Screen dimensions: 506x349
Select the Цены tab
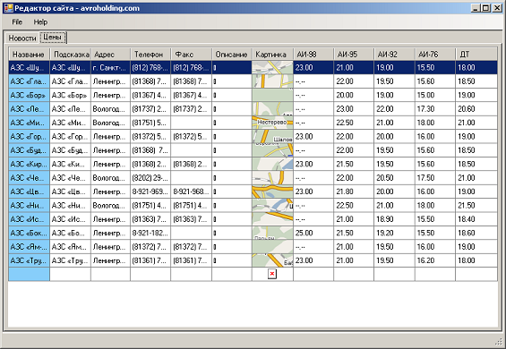53,37
